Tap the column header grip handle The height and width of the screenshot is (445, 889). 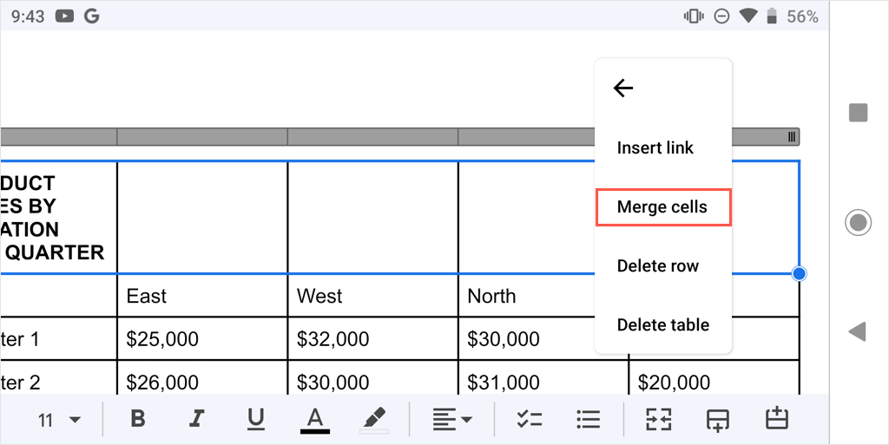coord(791,137)
